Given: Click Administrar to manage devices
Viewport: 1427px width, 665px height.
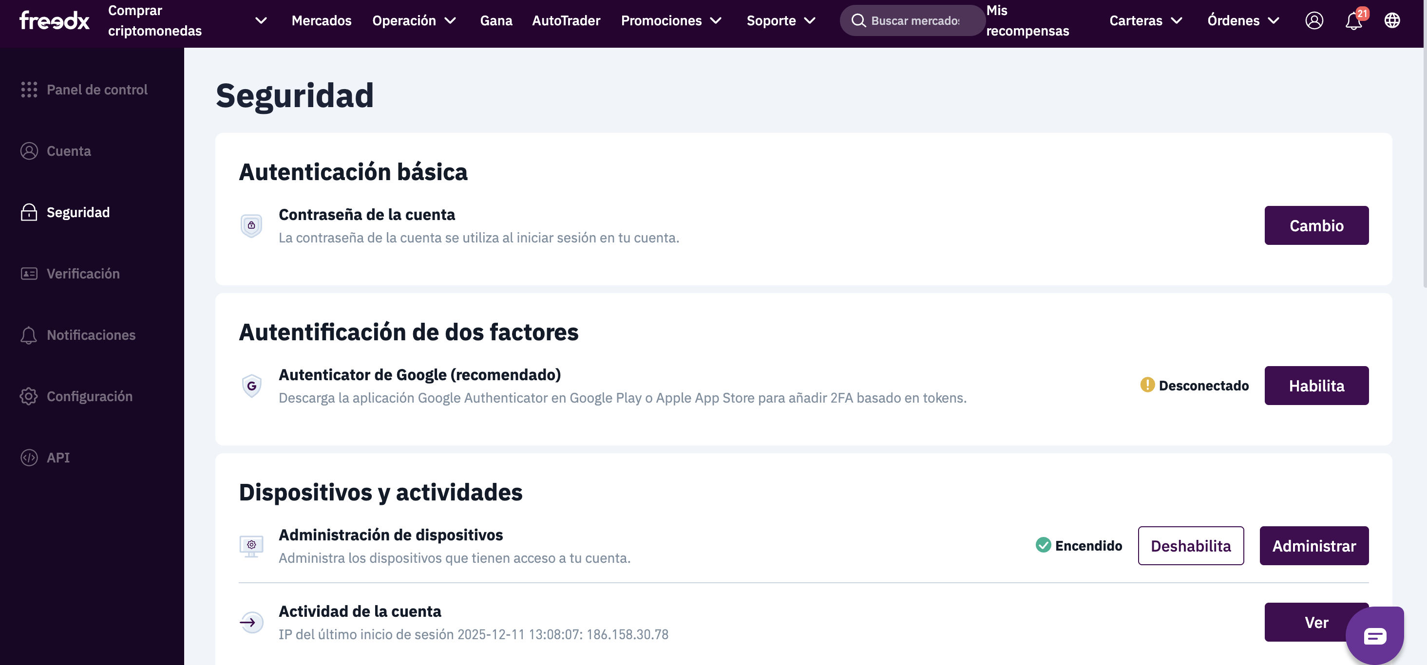Looking at the screenshot, I should click(1313, 546).
